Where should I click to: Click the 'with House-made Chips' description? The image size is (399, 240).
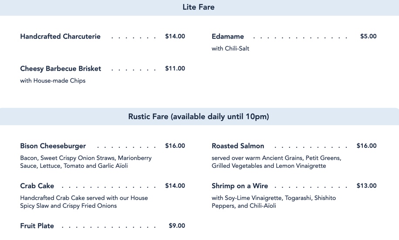coord(53,81)
